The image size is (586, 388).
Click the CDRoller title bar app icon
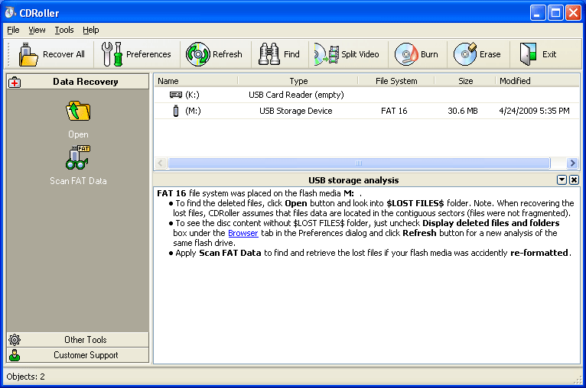click(11, 12)
